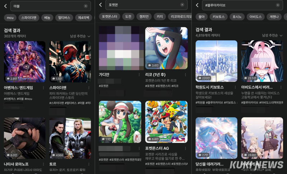Select the 아비도스 tag chip
This screenshot has height=174, width=287.
pyautogui.click(x=255, y=17)
